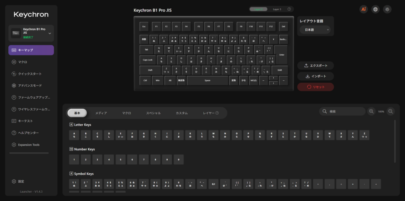The width and height of the screenshot is (405, 201).
Task: Select the カスタム tab
Action: click(x=182, y=113)
